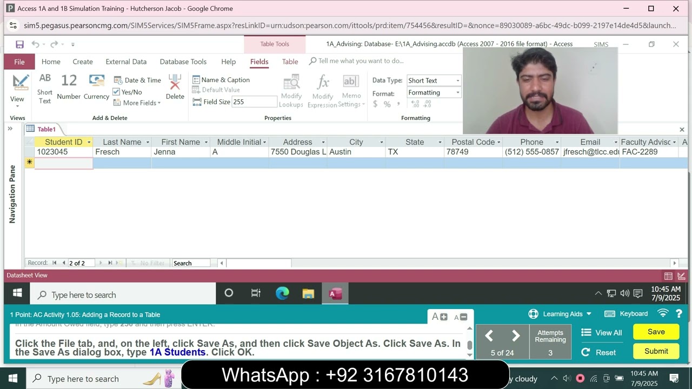Increase instruction text size
The height and width of the screenshot is (389, 692).
pos(440,317)
